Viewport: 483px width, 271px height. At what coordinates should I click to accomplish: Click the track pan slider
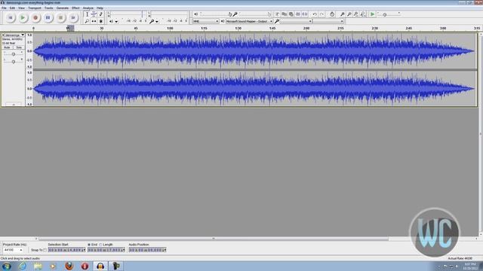[14, 62]
